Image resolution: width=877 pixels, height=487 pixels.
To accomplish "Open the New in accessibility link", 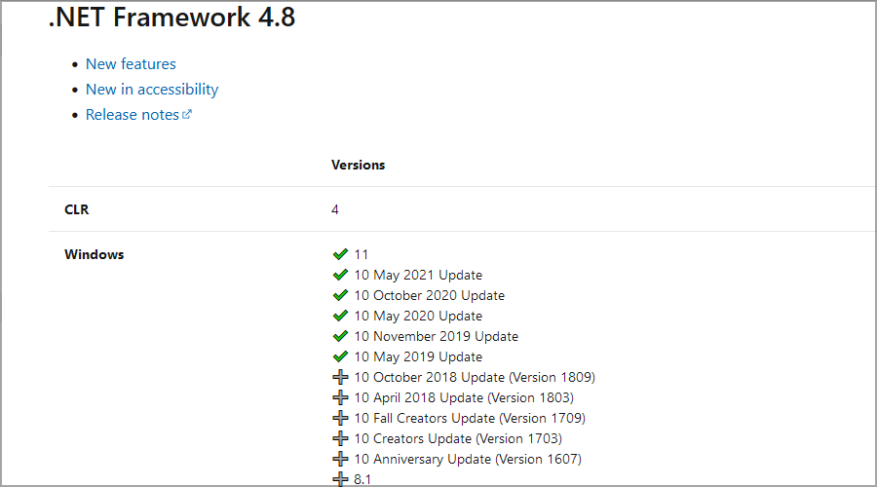I will tap(152, 90).
